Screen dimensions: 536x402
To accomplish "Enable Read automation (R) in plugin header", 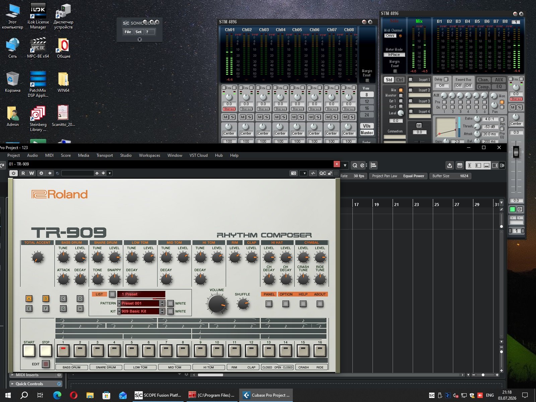I will coord(23,173).
